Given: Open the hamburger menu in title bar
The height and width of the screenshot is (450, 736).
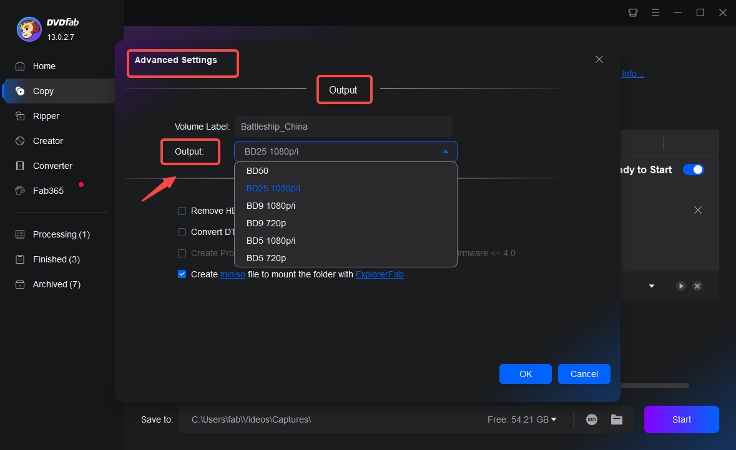Looking at the screenshot, I should [x=655, y=12].
